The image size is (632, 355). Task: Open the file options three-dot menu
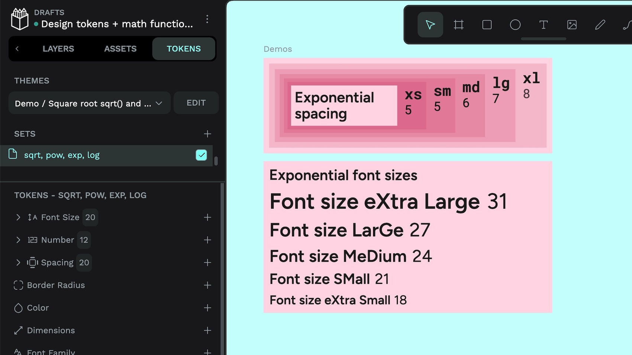(207, 19)
